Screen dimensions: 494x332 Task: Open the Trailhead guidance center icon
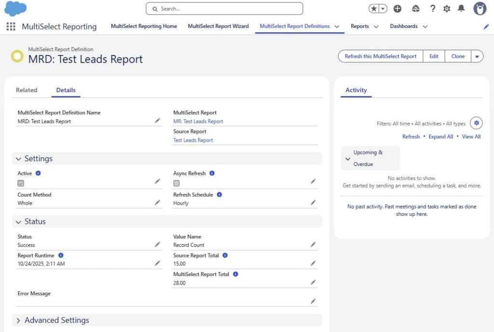pos(415,8)
